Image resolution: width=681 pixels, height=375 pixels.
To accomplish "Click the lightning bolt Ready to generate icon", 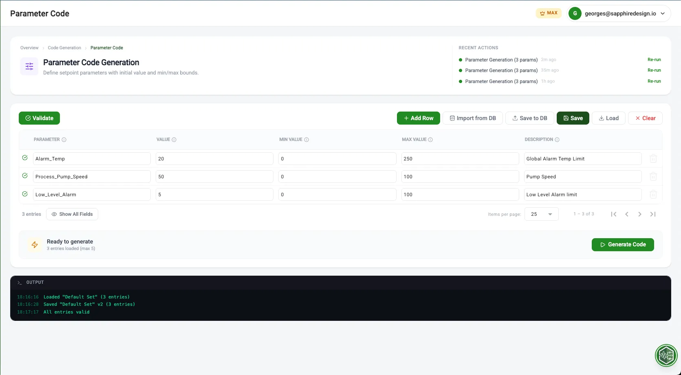I will tap(35, 245).
